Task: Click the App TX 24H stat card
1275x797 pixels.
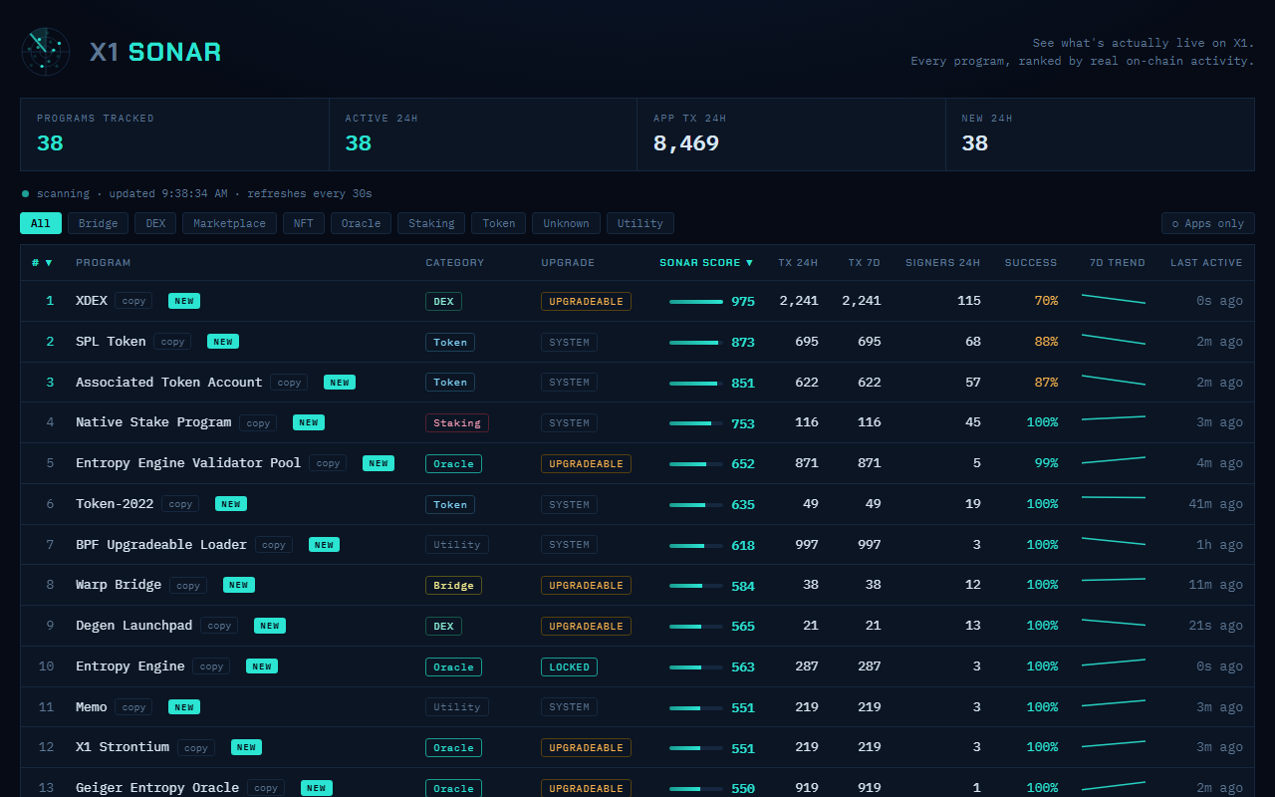Action: pyautogui.click(x=791, y=134)
